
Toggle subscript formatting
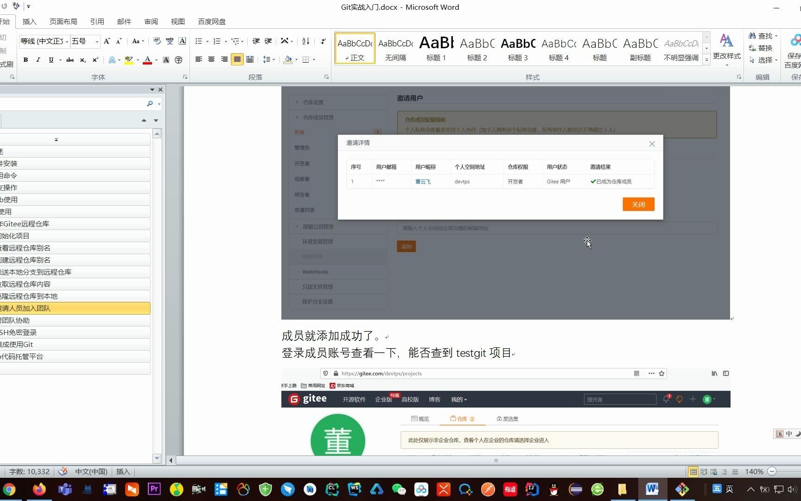82,59
